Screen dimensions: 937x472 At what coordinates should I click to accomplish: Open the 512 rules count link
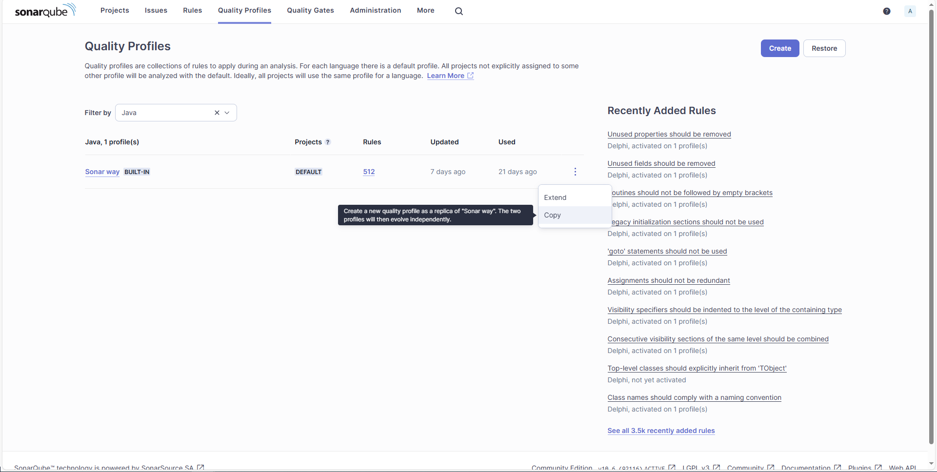[369, 172]
